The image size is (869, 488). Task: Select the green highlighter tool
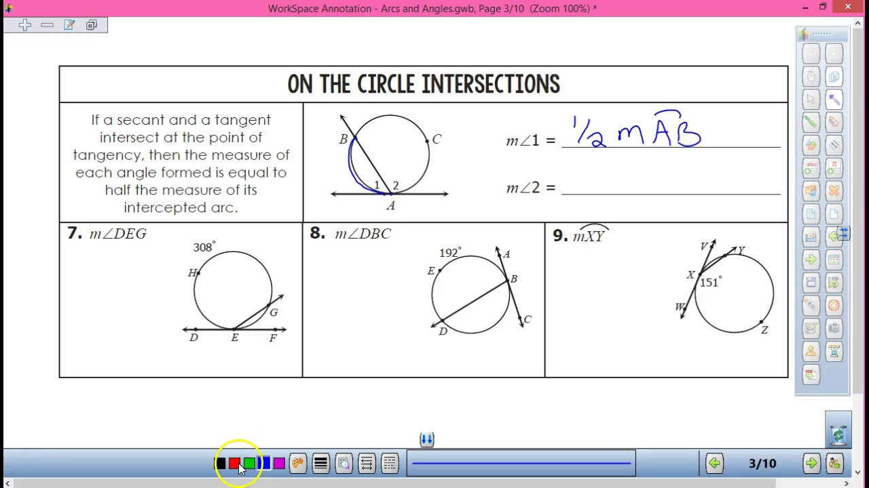click(811, 123)
